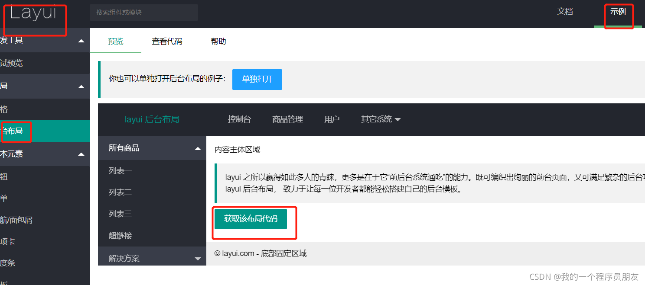The image size is (645, 285).
Task: Open 超链接 in demo sidebar
Action: (152, 236)
